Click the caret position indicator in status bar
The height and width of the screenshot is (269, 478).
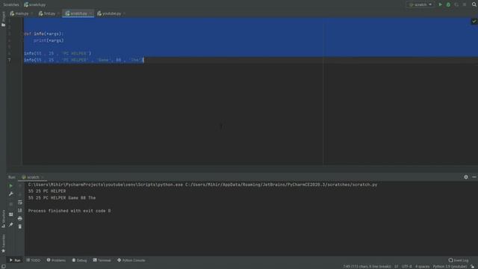(367, 267)
